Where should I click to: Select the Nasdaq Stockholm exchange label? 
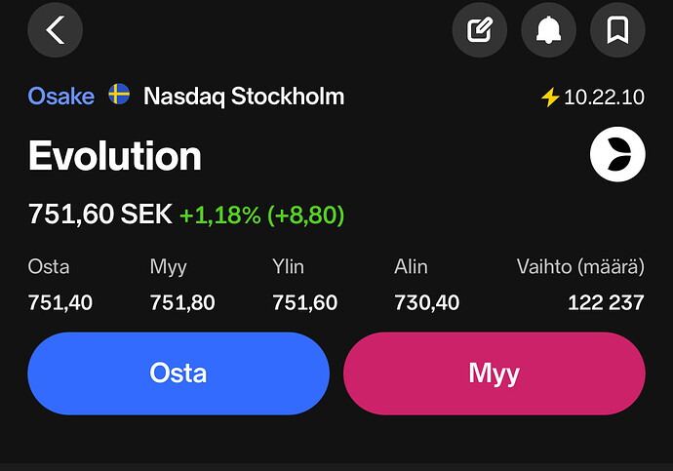(244, 97)
